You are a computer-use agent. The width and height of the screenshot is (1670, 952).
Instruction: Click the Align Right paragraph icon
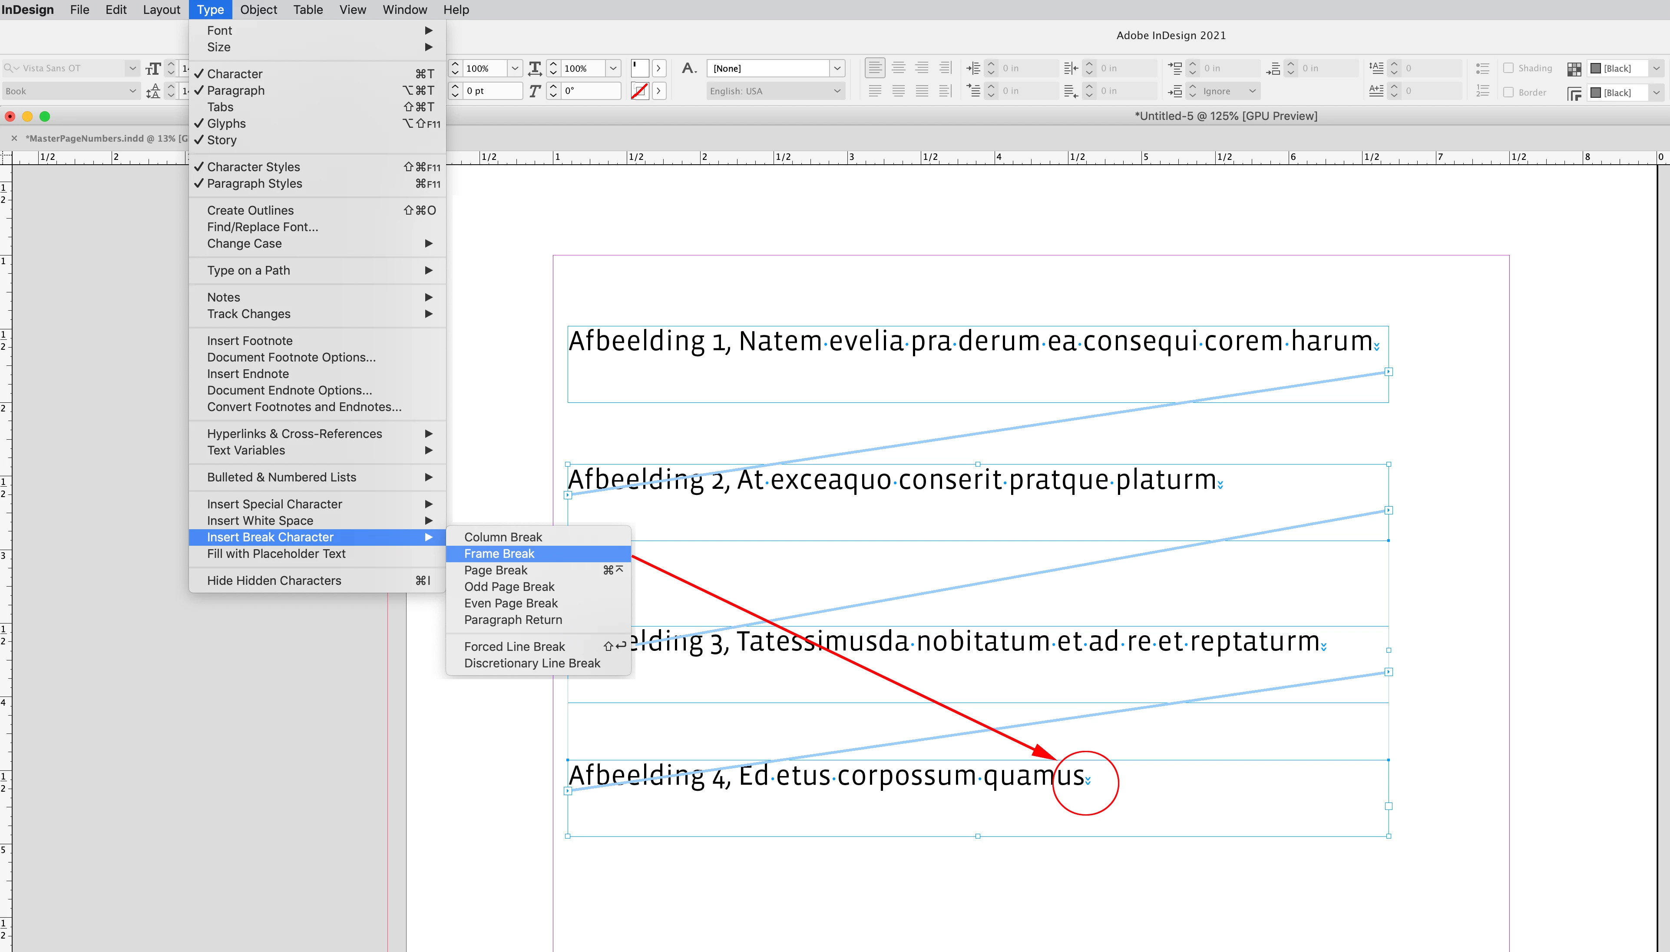pyautogui.click(x=922, y=68)
